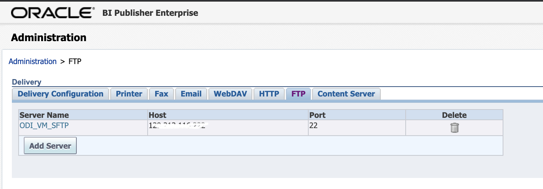Select the FTP tab
Screen dimensions: 543x189
click(x=298, y=94)
